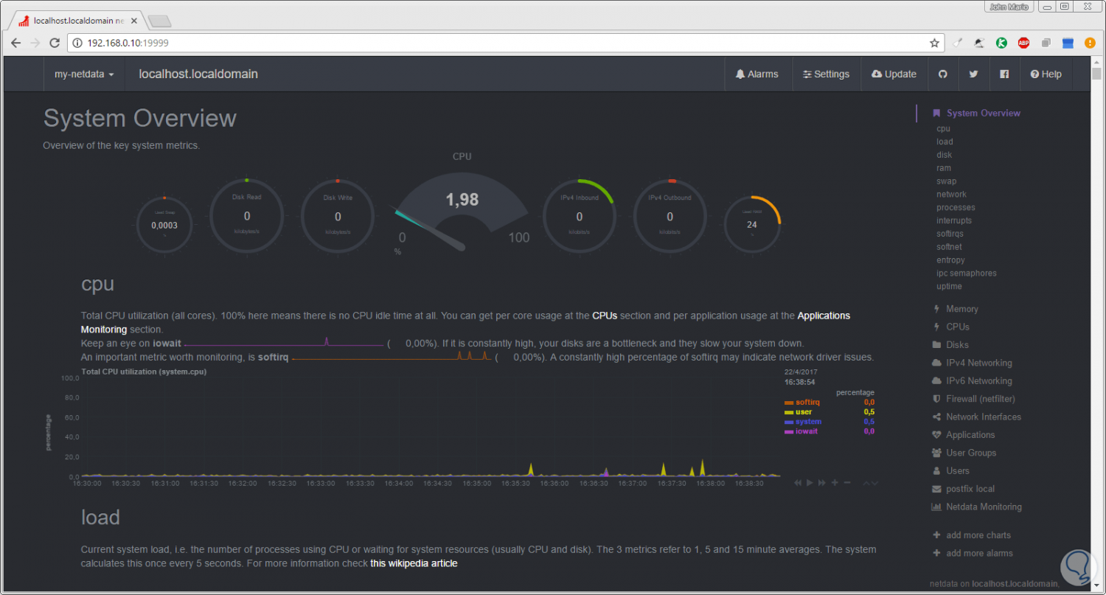Click the browser address bar
Screen dimensions: 1106x595
(x=501, y=44)
